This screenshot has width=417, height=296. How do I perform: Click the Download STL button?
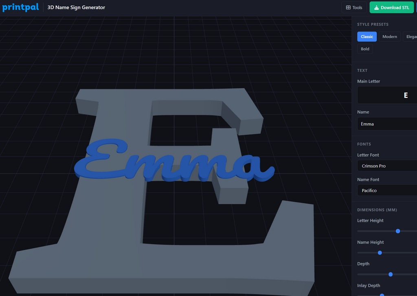click(391, 7)
